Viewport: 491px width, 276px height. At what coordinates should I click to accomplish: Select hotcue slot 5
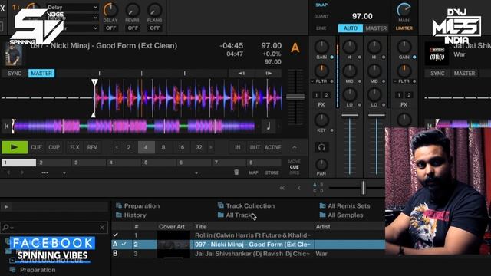(x=159, y=163)
